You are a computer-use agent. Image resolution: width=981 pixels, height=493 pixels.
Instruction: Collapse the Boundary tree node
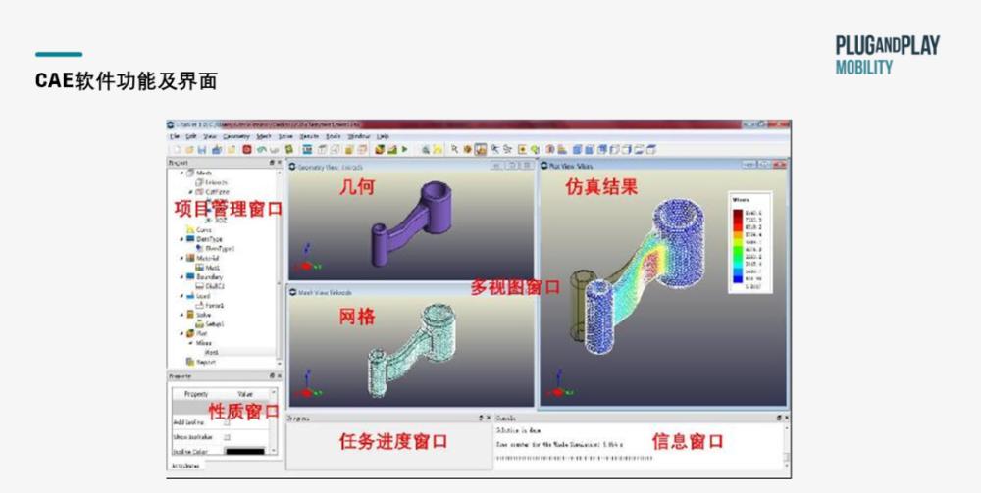pos(182,276)
